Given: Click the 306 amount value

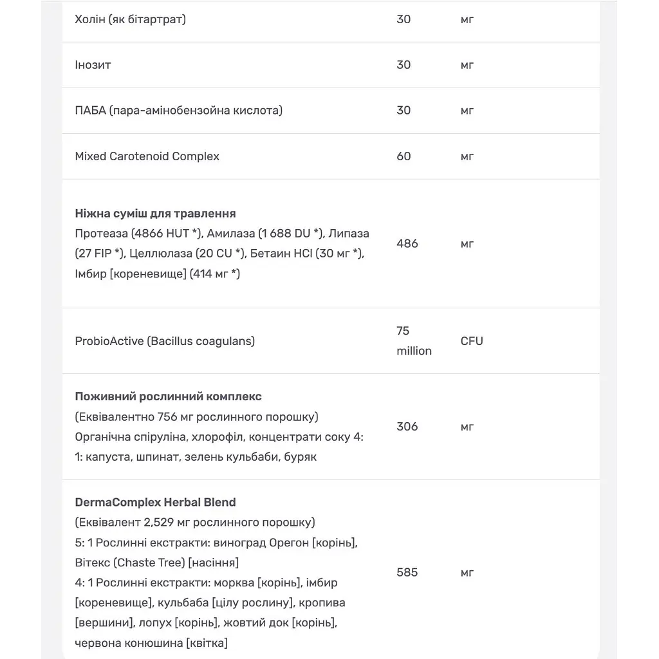Looking at the screenshot, I should [407, 427].
